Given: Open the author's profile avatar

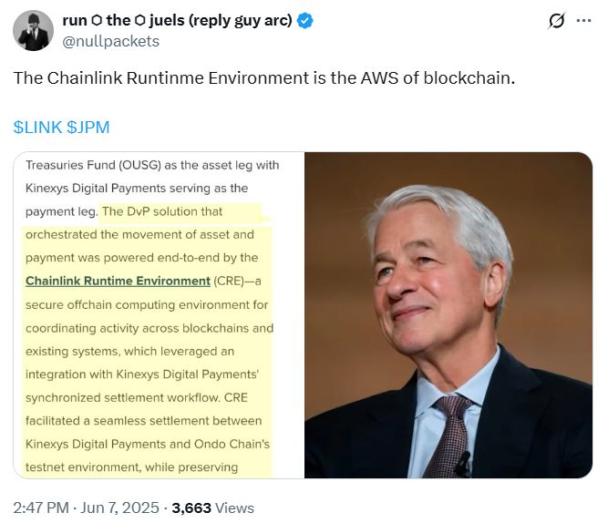Looking at the screenshot, I should (x=33, y=31).
